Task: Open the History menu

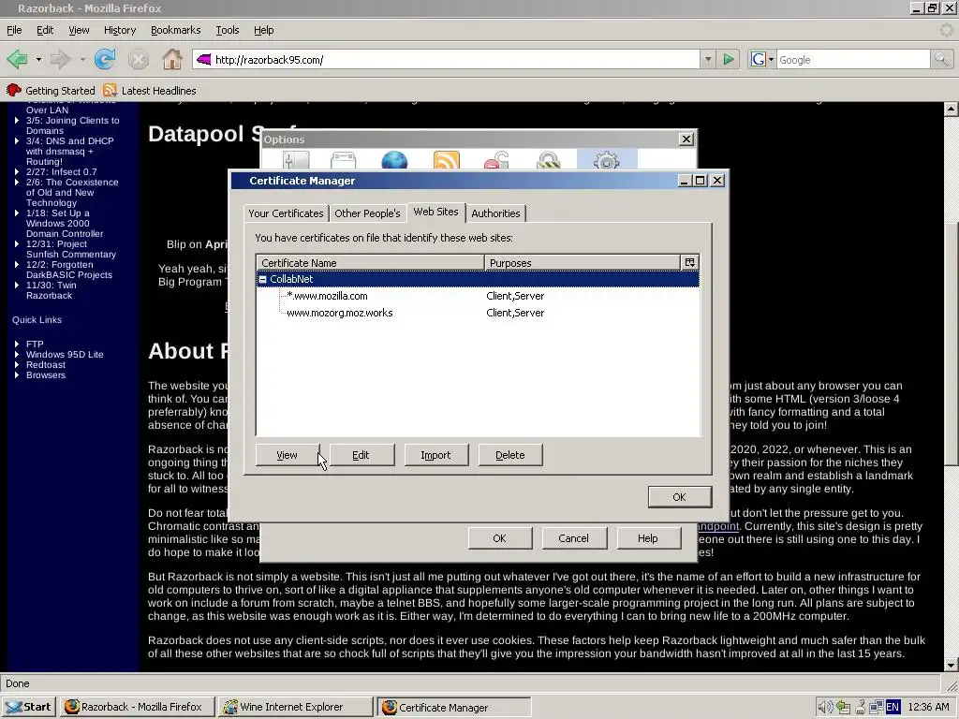Action: 119,30
